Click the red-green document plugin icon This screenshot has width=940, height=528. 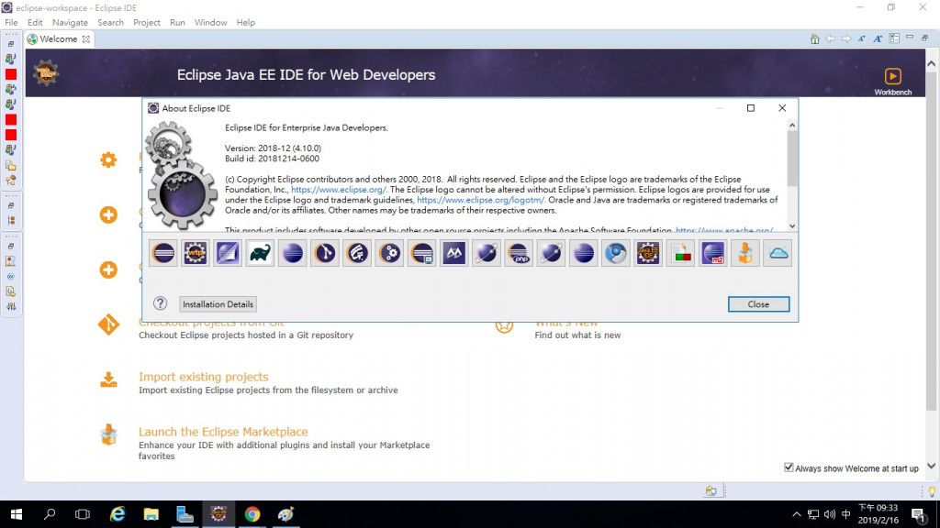tap(680, 253)
